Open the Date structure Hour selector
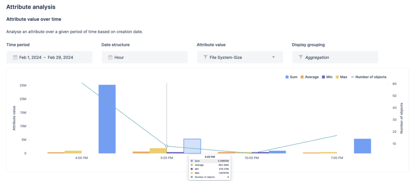This screenshot has height=181, width=418. [145, 57]
